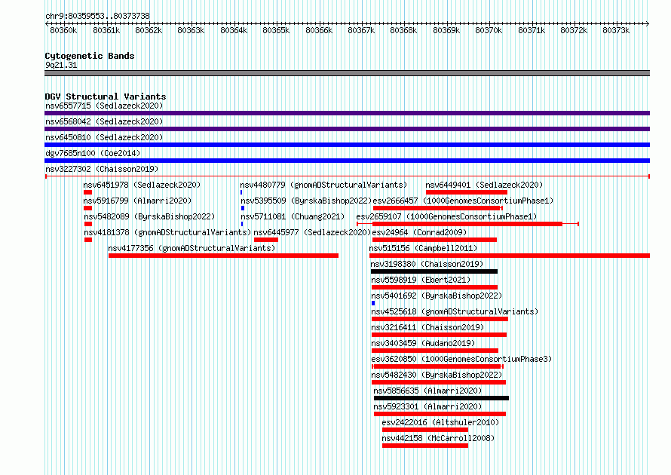Image resolution: width=671 pixels, height=475 pixels.
Task: Click the blue bar for nsv6450810
Action: click(x=347, y=145)
